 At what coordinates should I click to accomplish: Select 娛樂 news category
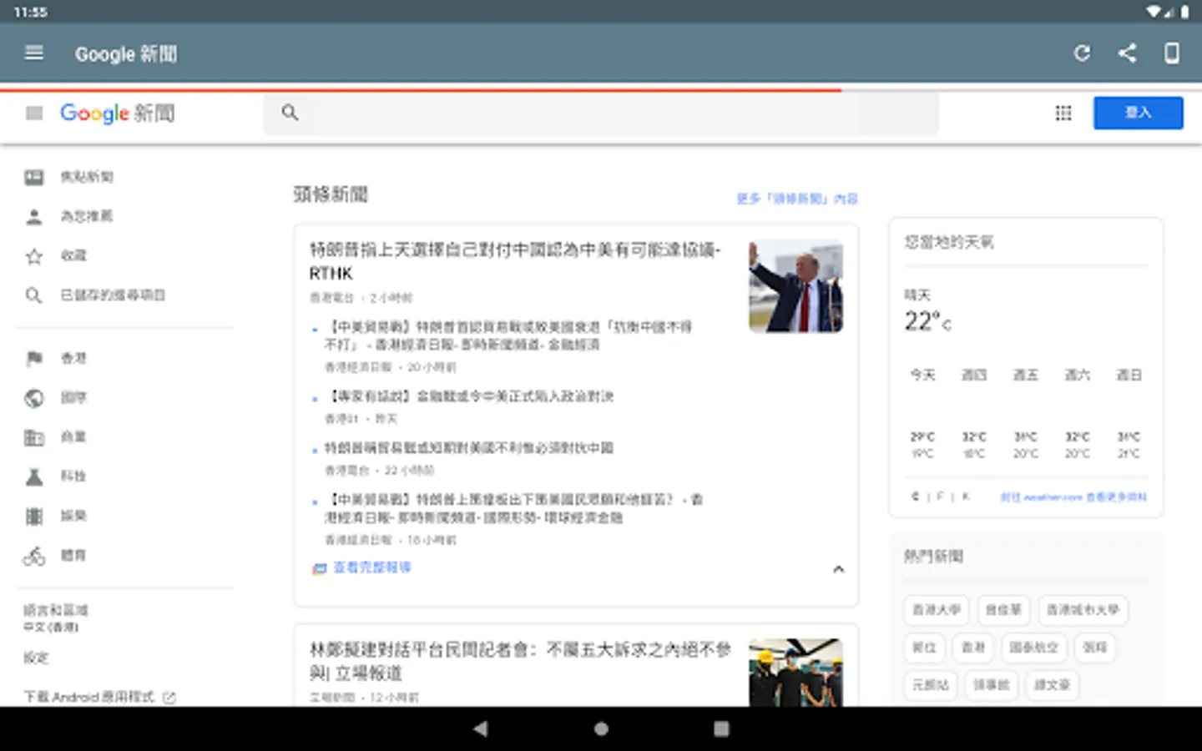[73, 516]
